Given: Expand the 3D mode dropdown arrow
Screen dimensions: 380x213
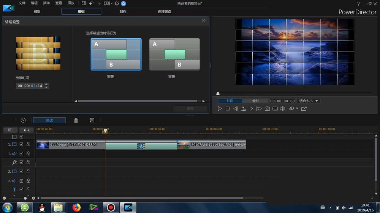Looking at the screenshot, I should coord(297,109).
